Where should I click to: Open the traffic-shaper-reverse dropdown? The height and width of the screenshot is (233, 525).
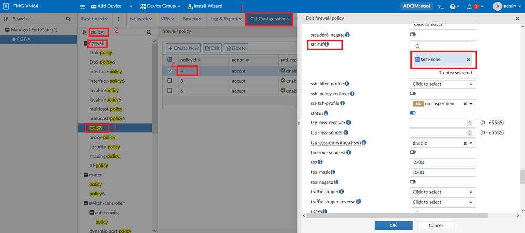(x=442, y=202)
